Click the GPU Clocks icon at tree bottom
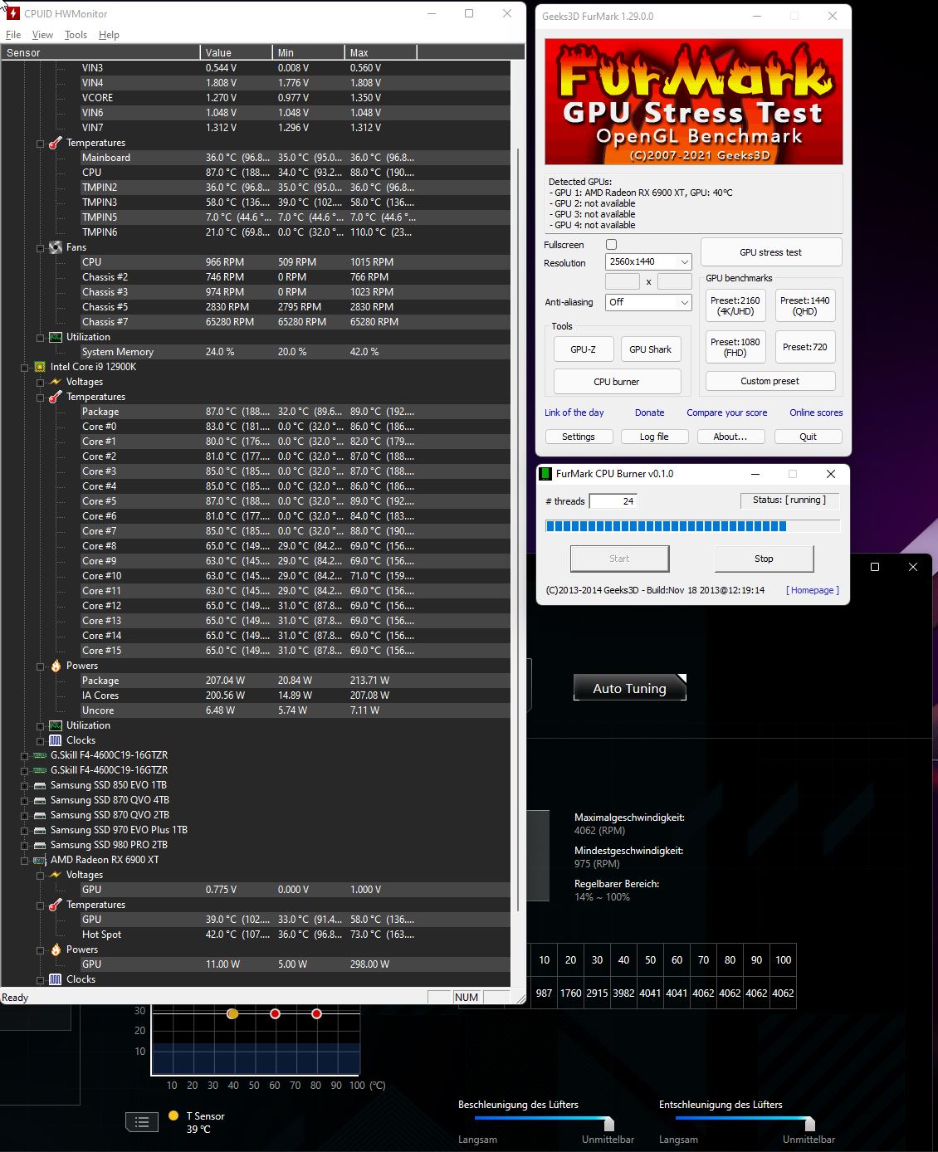The height and width of the screenshot is (1152, 938). pos(56,979)
